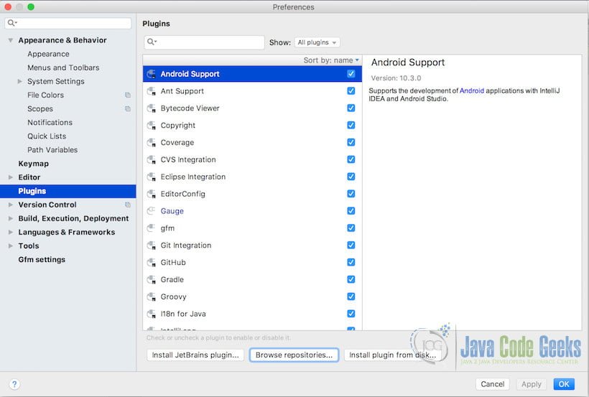Open the Sort by name dropdown
Viewport: 589px width, 397px height.
pyautogui.click(x=331, y=60)
